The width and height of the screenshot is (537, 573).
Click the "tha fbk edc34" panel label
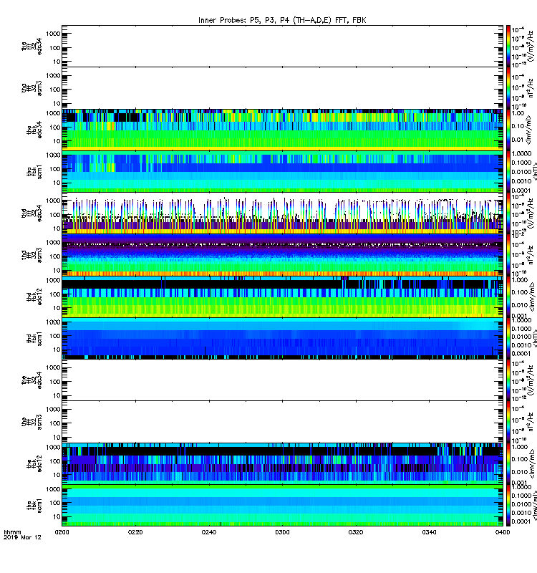34,130
